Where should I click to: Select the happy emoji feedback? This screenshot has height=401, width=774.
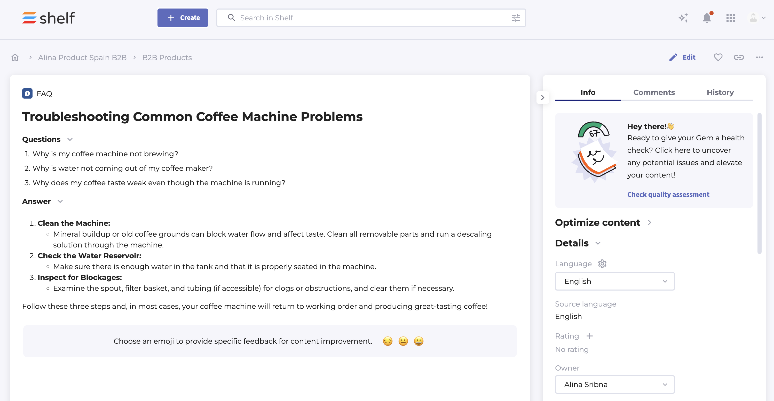point(418,341)
